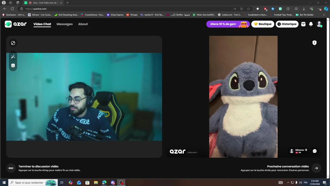Screen dimensions: 330x186
Task: Open the About tab
Action: [x=83, y=24]
